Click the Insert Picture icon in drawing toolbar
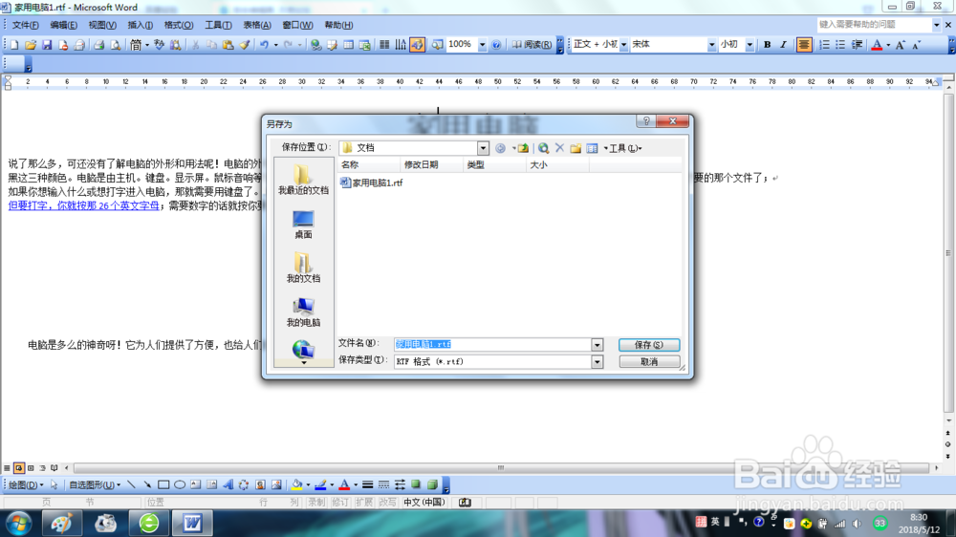The image size is (956, 537). tap(276, 485)
